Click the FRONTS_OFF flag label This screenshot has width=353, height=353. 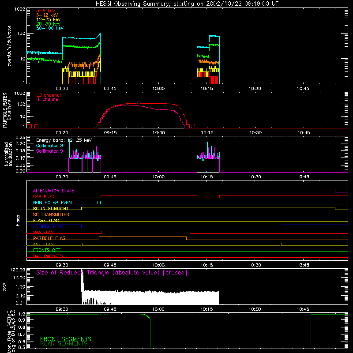pos(47,250)
